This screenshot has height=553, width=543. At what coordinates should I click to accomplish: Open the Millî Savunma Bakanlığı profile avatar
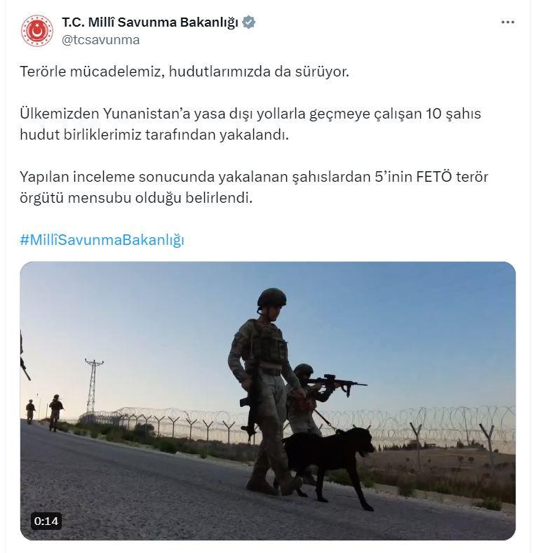pos(37,31)
